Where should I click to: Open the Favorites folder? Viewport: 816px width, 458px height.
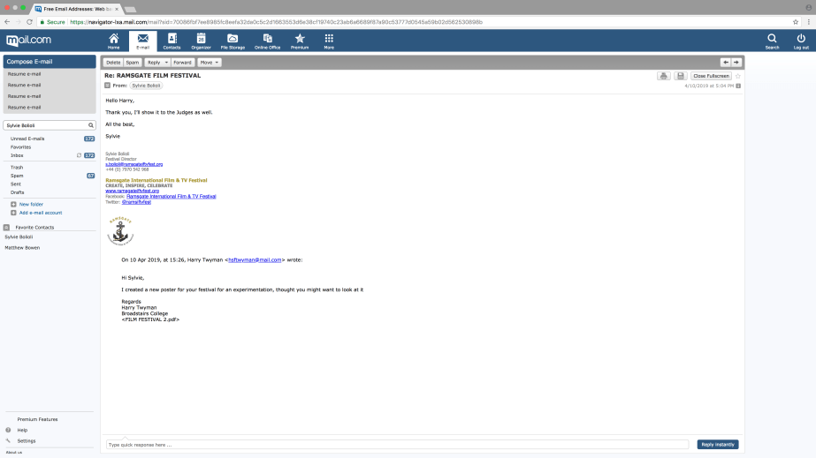(x=21, y=147)
